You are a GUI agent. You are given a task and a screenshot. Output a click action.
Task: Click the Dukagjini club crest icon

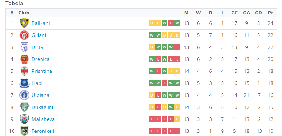coord(24,107)
